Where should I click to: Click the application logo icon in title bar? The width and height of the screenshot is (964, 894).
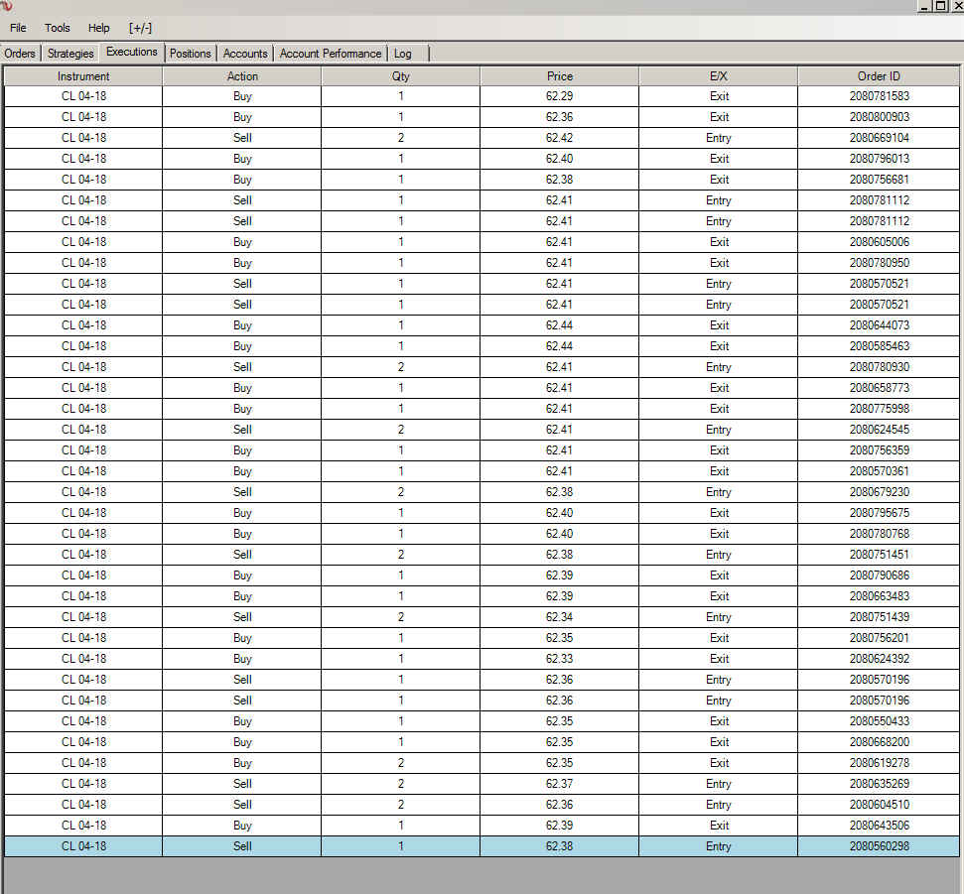click(6, 6)
